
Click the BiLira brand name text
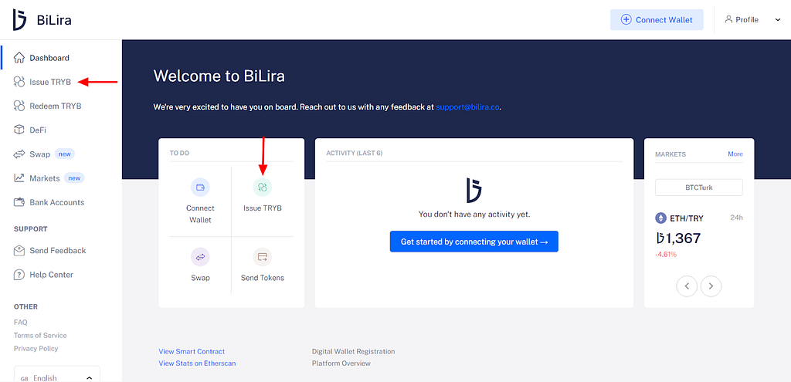click(54, 20)
